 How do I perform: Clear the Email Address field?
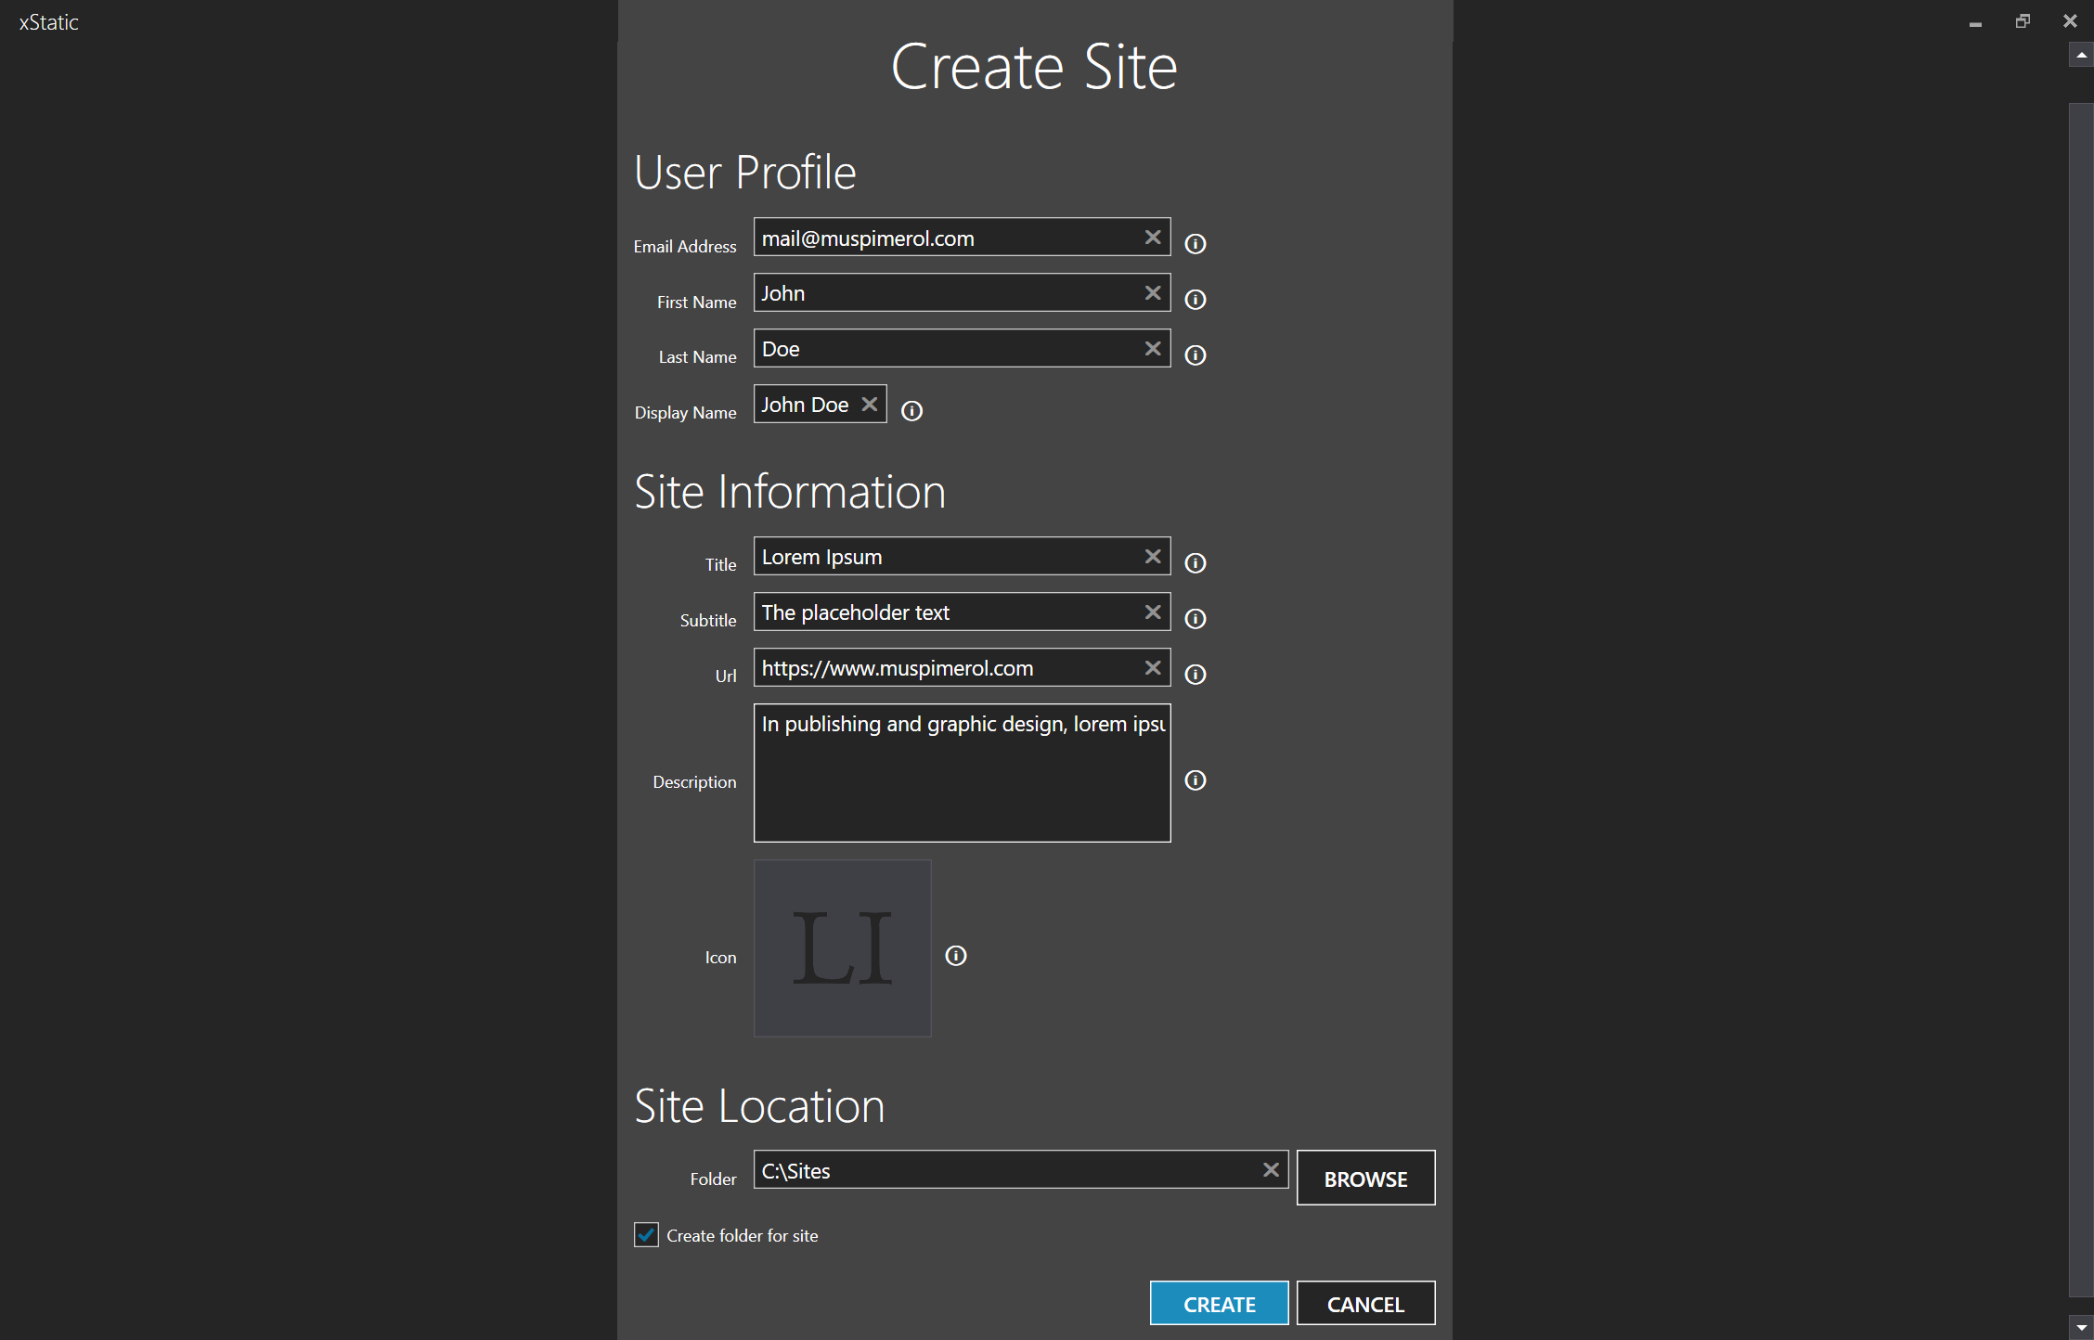(x=1153, y=238)
